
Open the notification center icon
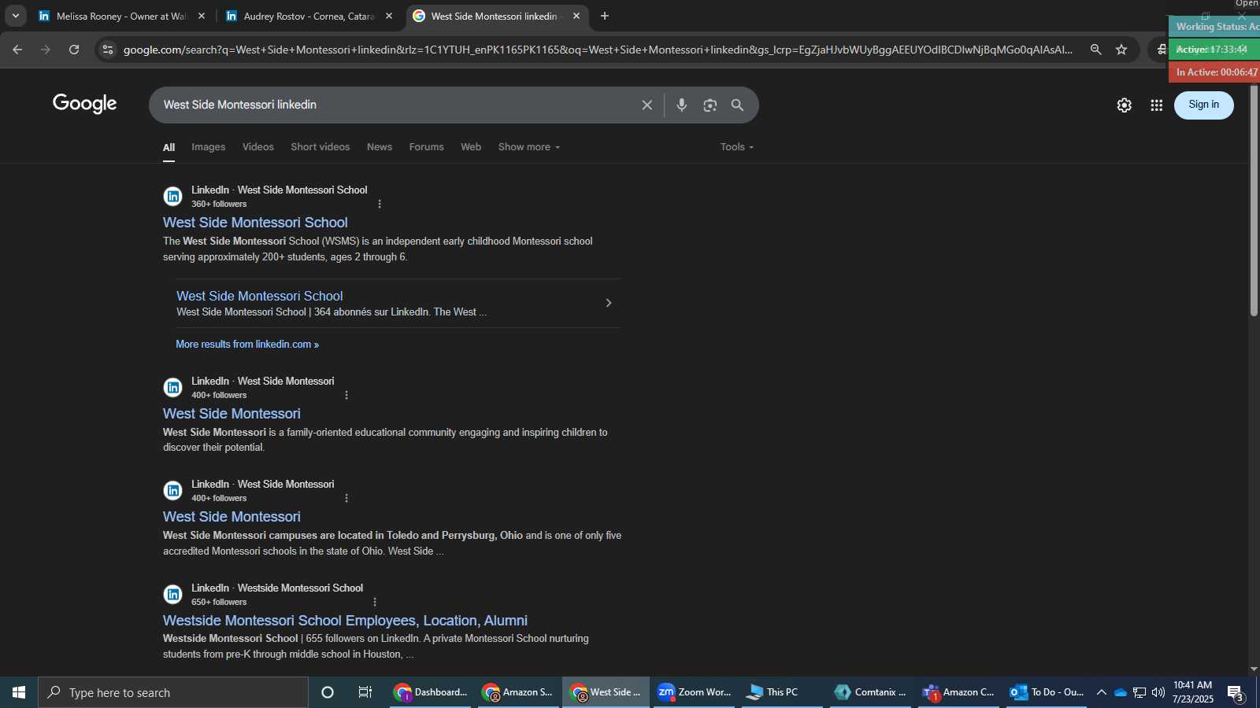click(1236, 693)
